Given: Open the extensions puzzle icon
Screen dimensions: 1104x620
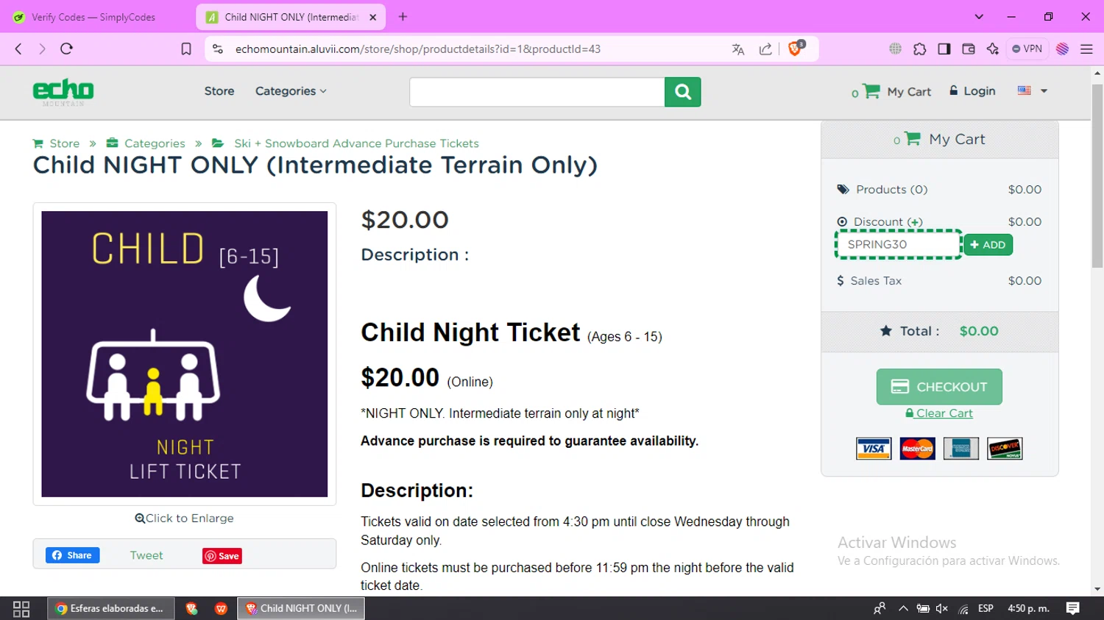Looking at the screenshot, I should pos(920,49).
